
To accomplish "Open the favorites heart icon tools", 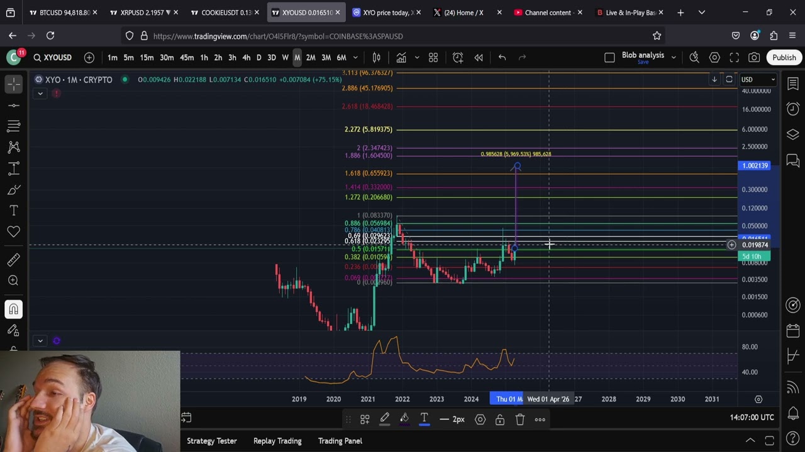I will 14,232.
